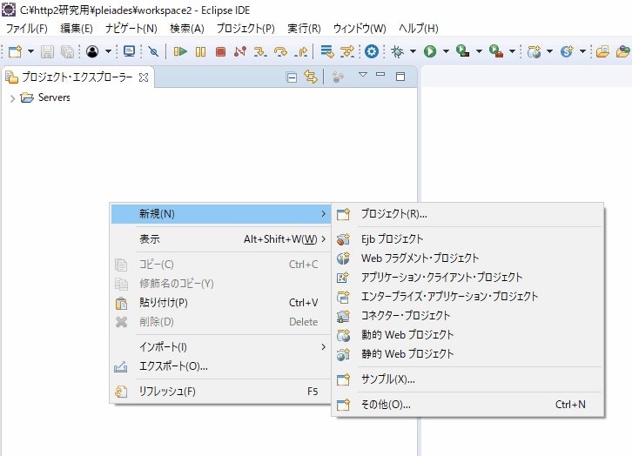Click the green Run icon
The image size is (632, 456).
pyautogui.click(x=430, y=51)
